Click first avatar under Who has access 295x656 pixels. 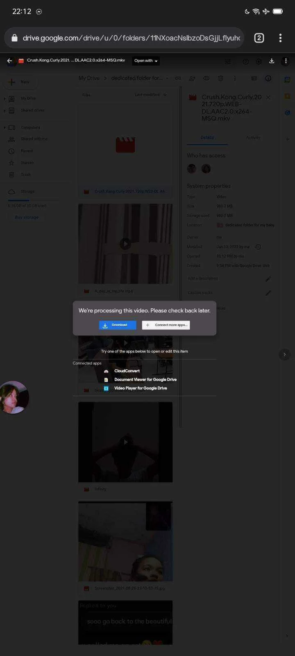click(192, 169)
